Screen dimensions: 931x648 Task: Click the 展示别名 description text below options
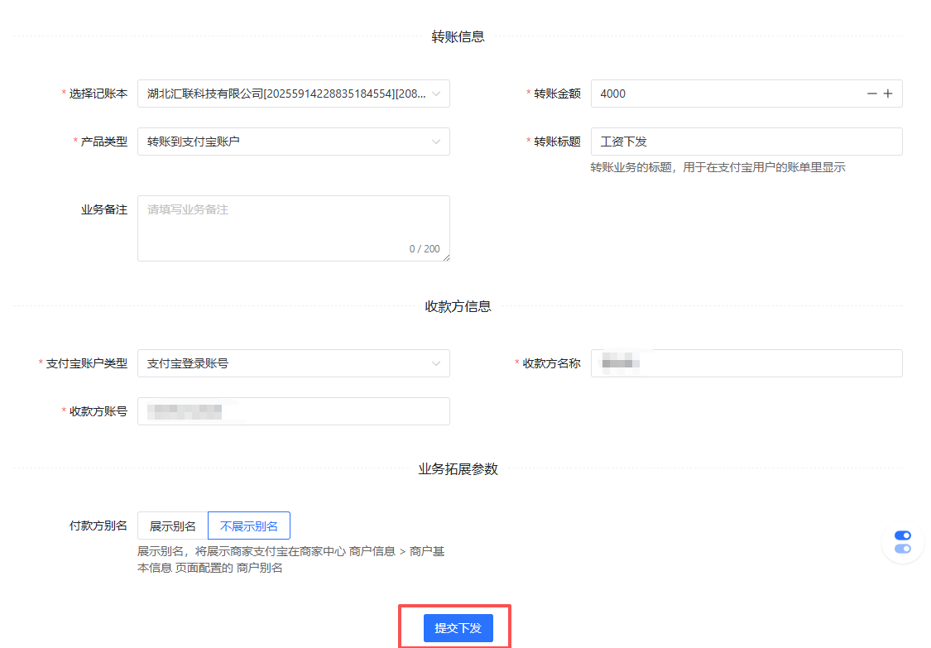(x=291, y=559)
